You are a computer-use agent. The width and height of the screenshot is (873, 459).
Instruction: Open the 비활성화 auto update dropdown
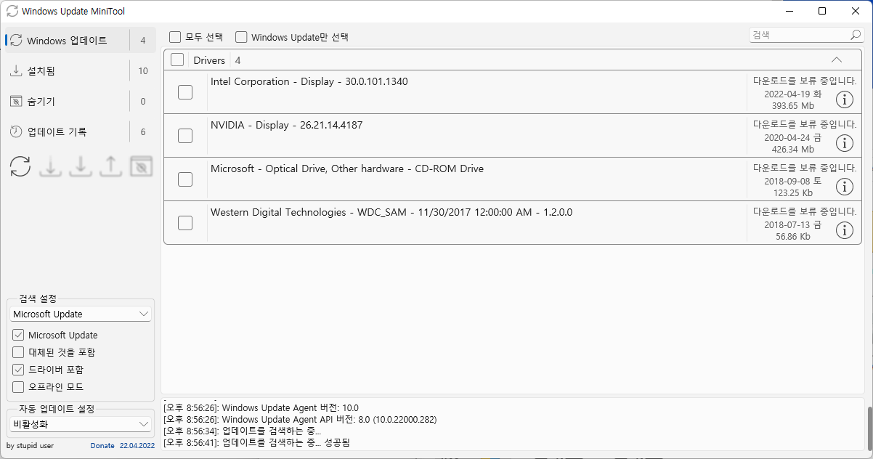pos(81,423)
